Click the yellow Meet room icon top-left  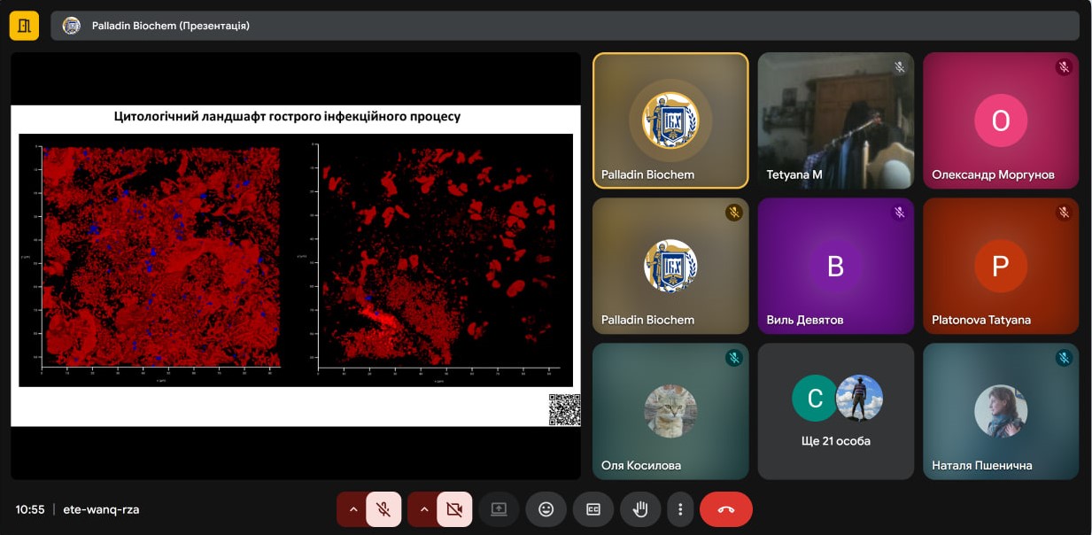24,26
